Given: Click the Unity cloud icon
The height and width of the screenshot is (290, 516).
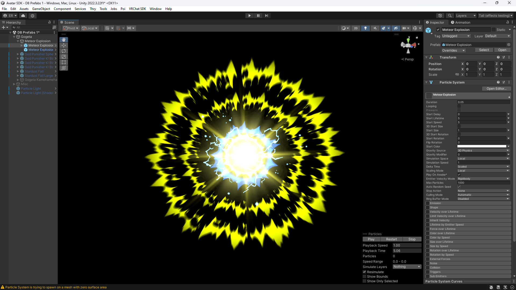Looking at the screenshot, I should pos(23,16).
